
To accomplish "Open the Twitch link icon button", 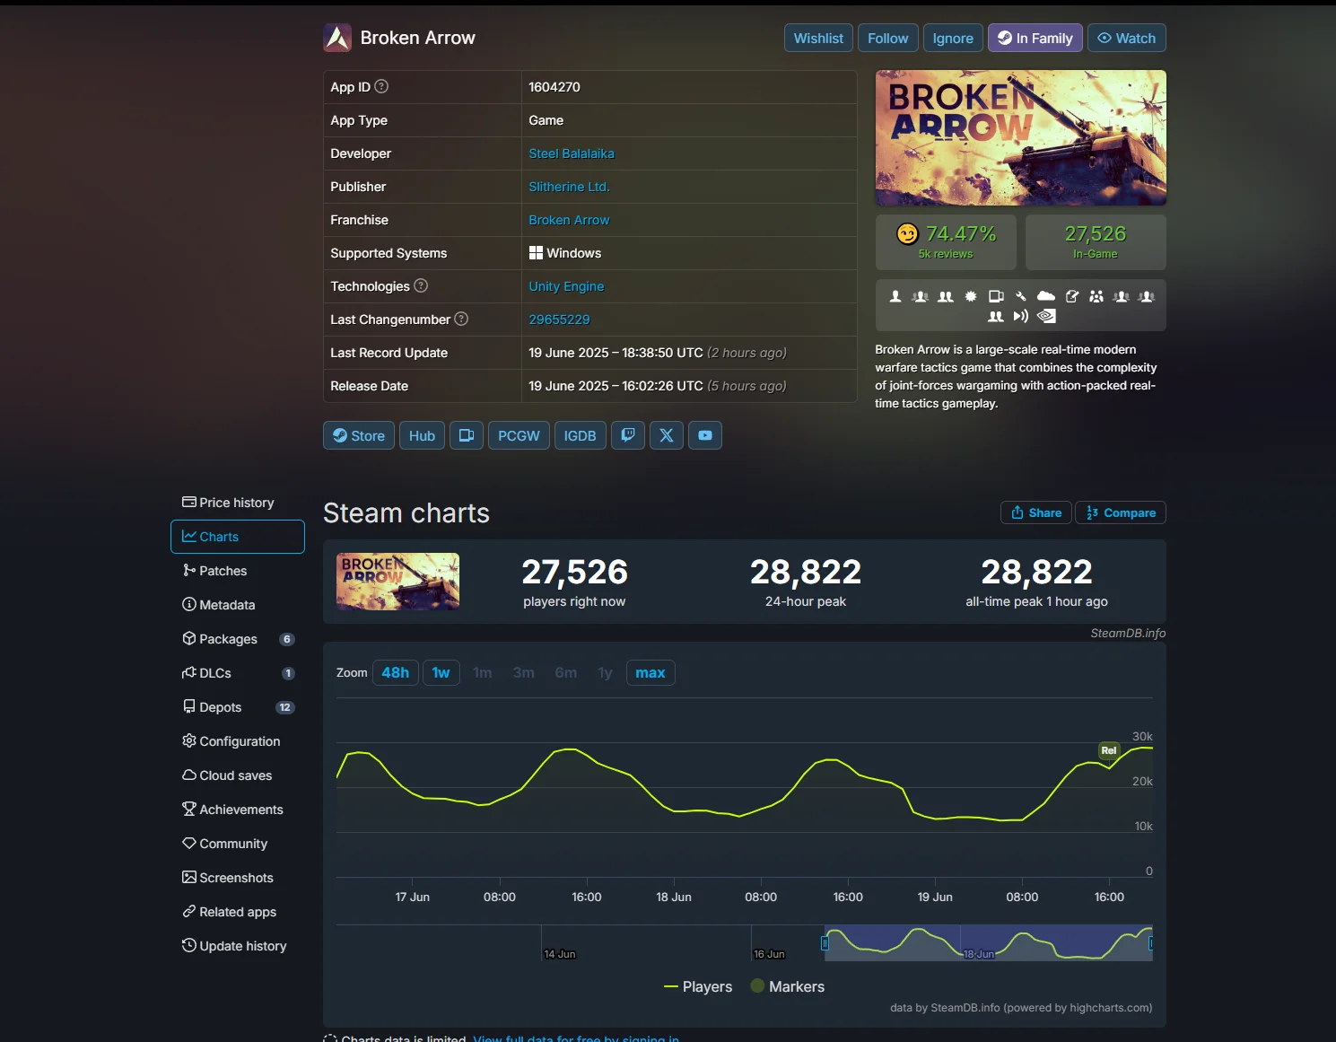I will (628, 435).
